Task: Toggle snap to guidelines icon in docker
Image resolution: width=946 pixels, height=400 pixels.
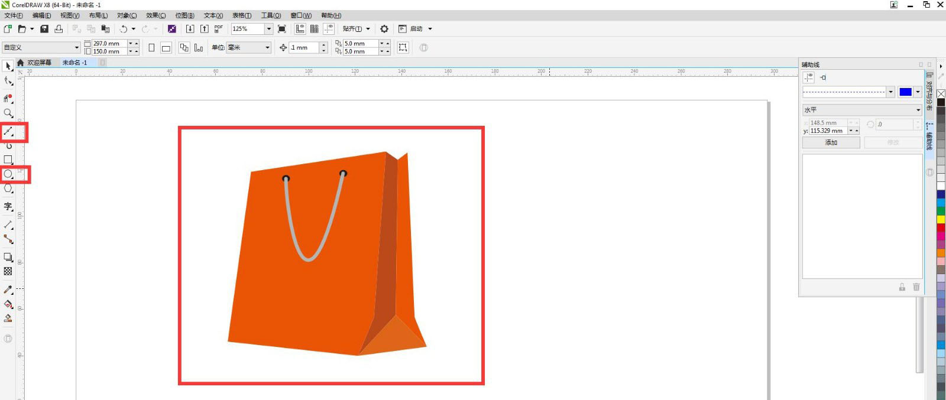Action: [823, 77]
